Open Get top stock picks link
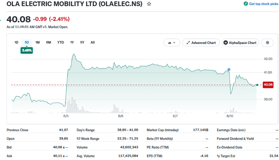Image resolution: width=279 pixels, height=160 pixels. coord(263,4)
